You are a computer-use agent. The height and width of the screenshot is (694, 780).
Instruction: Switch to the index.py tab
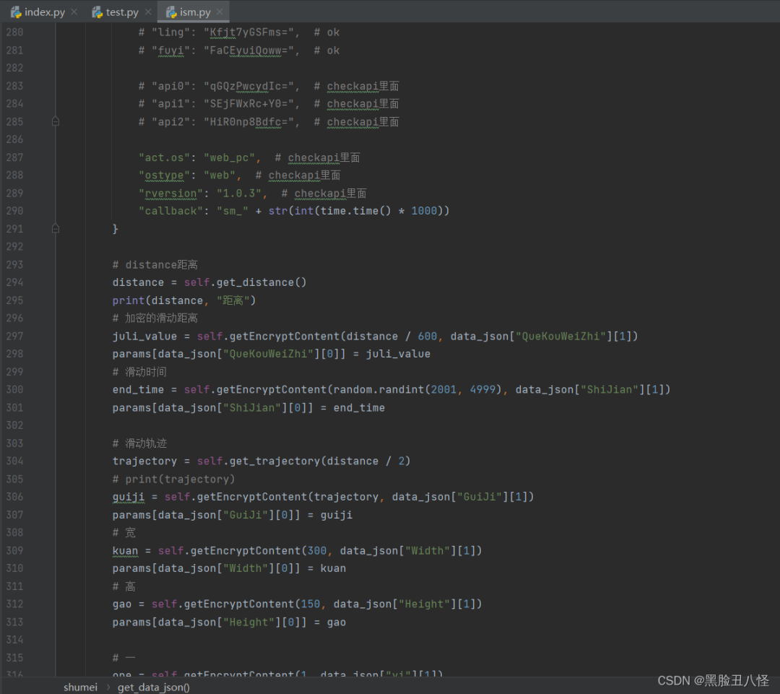coord(44,12)
